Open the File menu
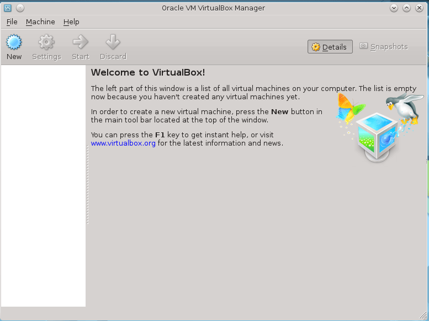429x321 pixels. (x=12, y=22)
